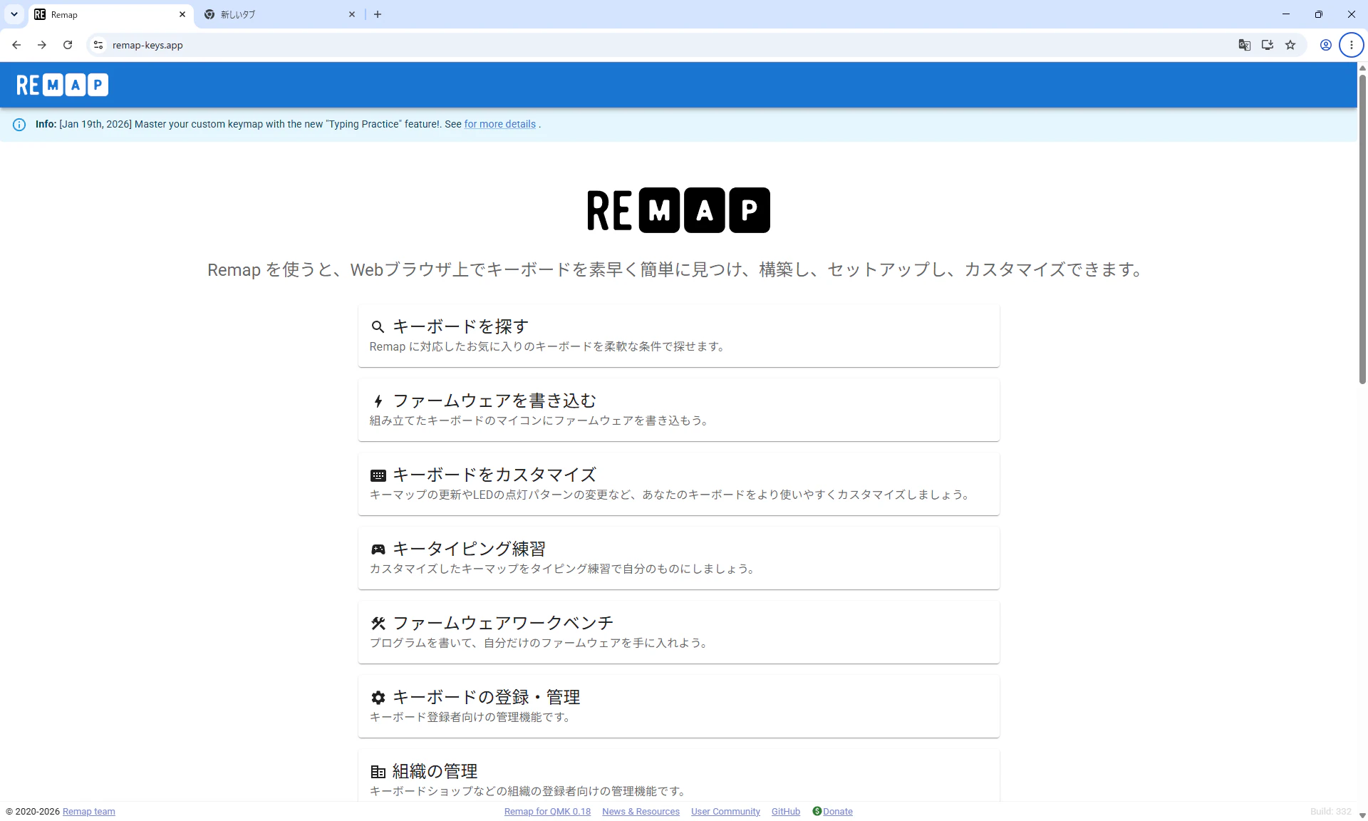The width and height of the screenshot is (1368, 821).
Task: Click the building icon beside 組織の管理
Action: 378,772
